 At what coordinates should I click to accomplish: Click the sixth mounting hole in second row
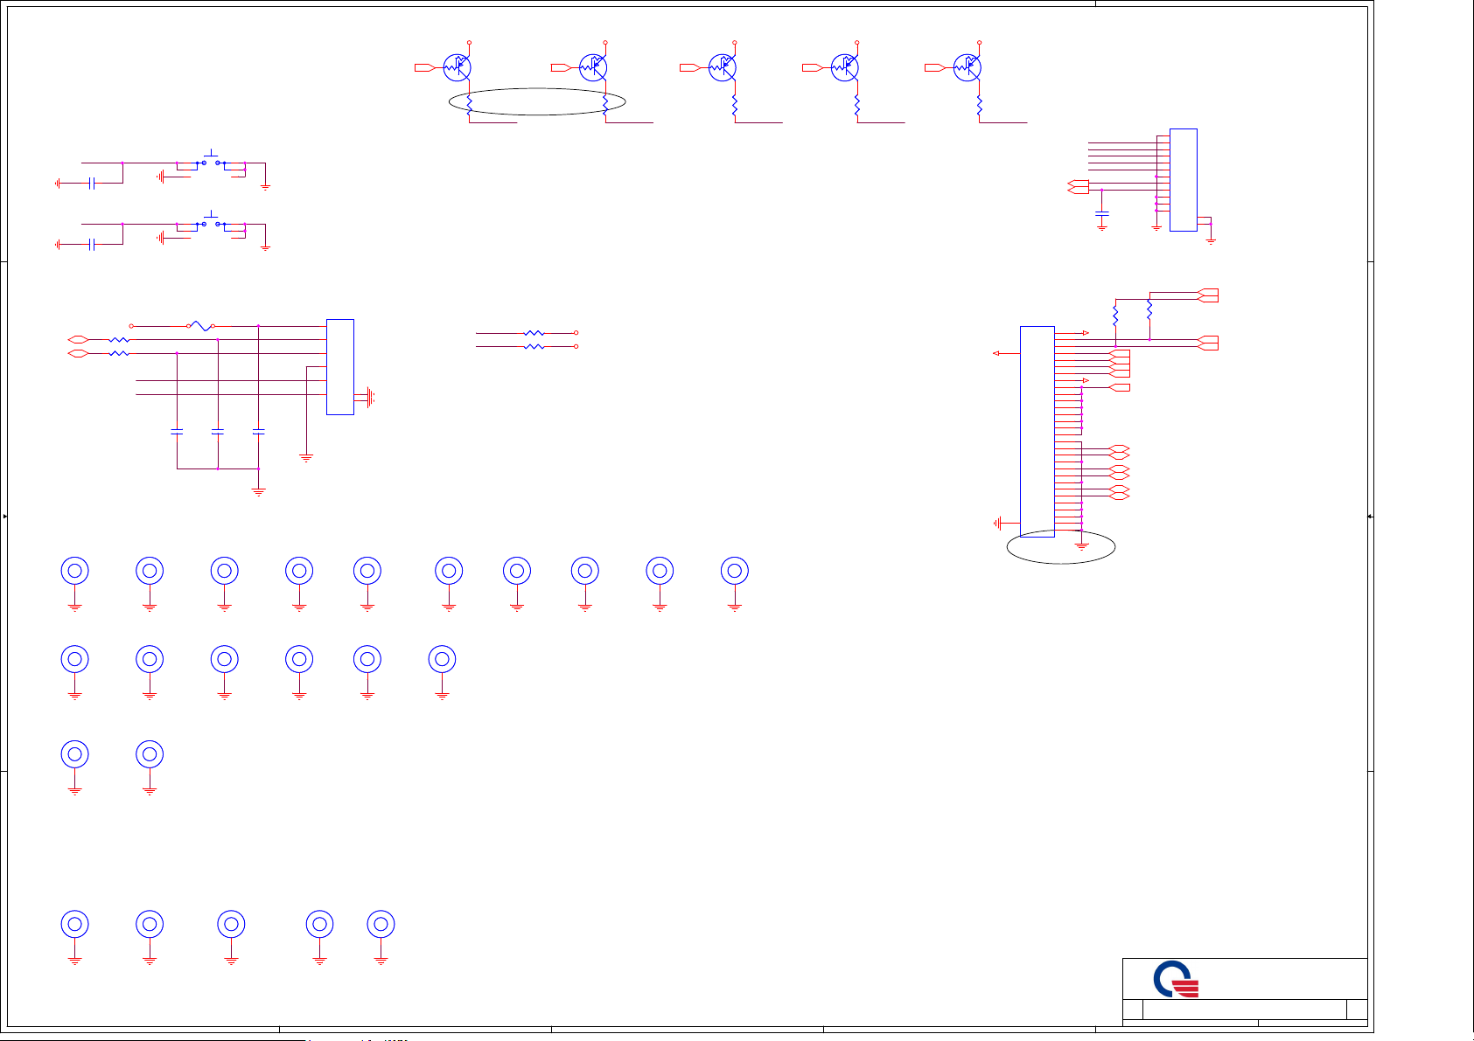443,659
